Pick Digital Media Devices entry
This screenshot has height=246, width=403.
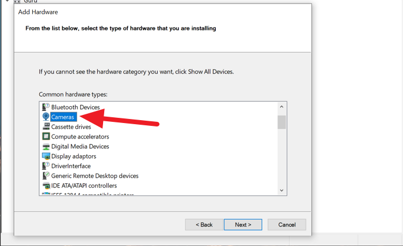click(x=80, y=146)
